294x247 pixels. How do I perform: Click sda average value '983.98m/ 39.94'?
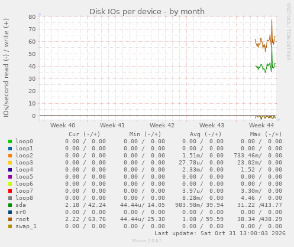coord(199,205)
